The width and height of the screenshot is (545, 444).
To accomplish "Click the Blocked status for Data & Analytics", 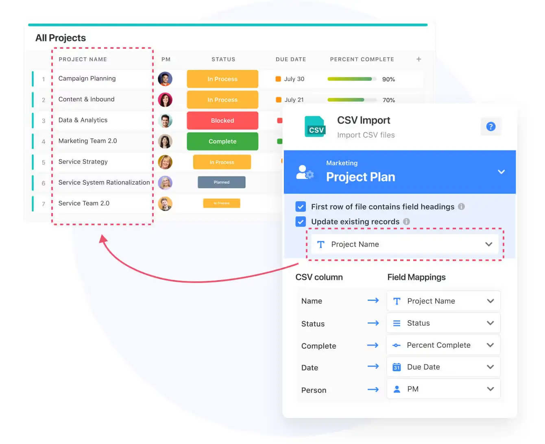I will coord(222,120).
